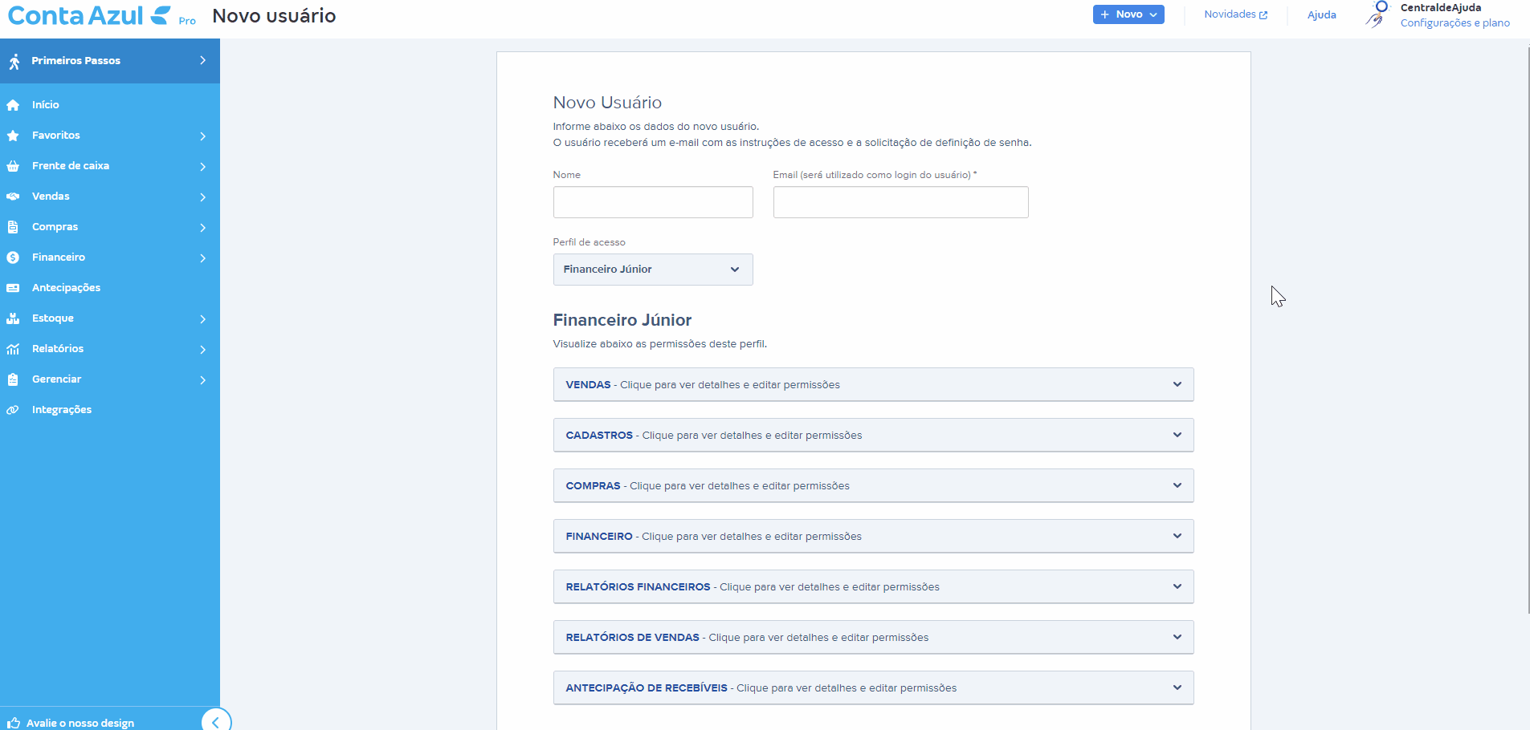Click the Antecipações card icon
Viewport: 1530px width, 730px height.
13,288
